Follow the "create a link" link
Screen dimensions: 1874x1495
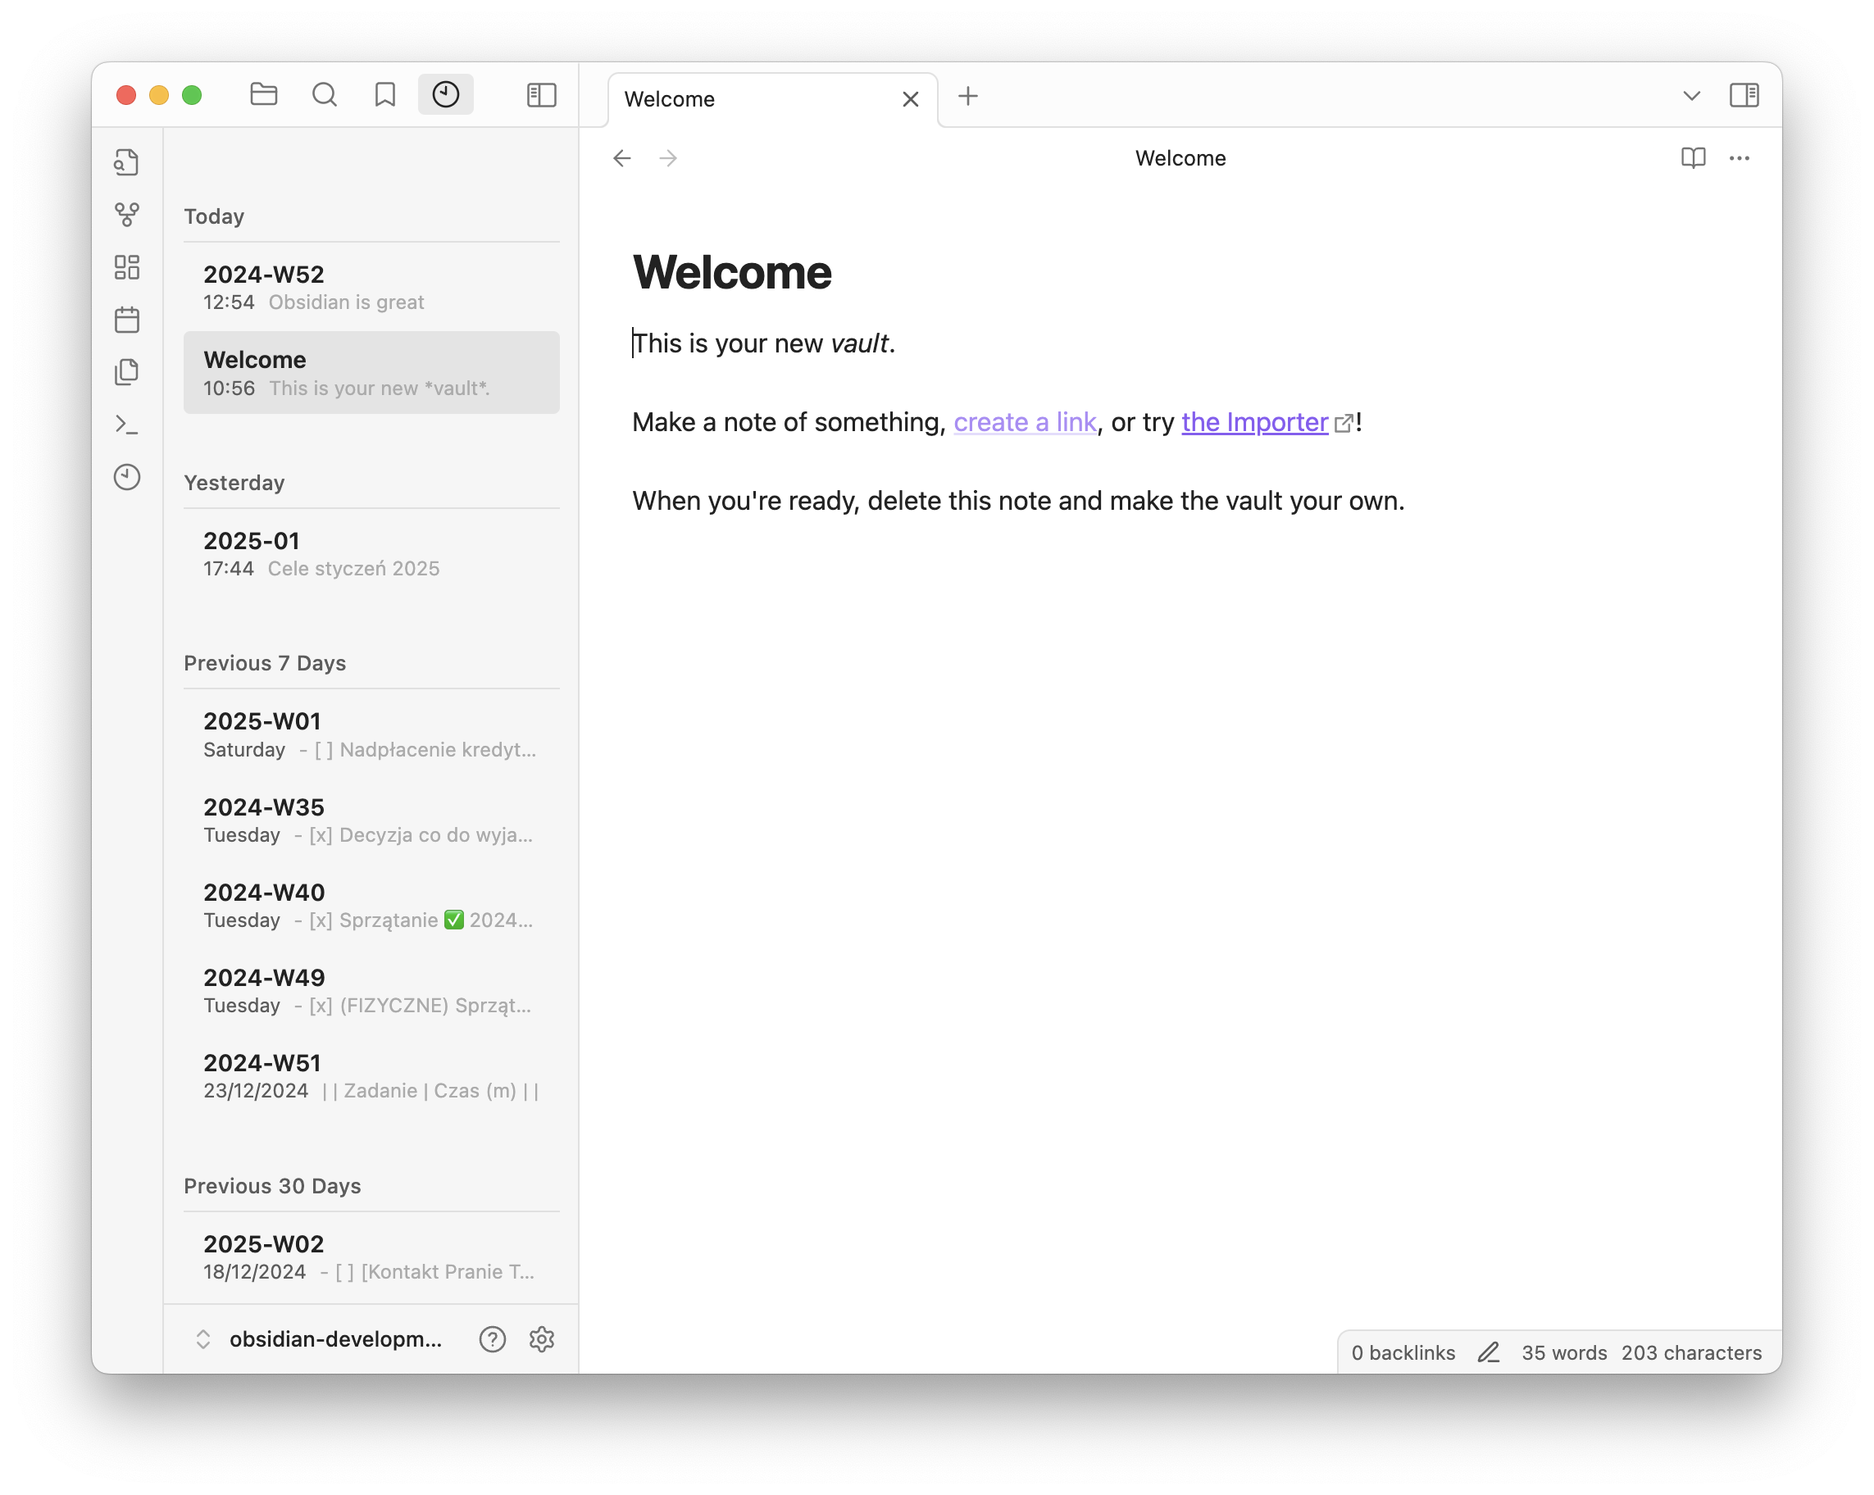tap(1024, 422)
